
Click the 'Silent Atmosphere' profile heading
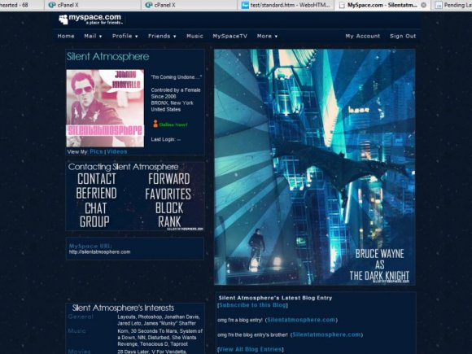(x=107, y=57)
